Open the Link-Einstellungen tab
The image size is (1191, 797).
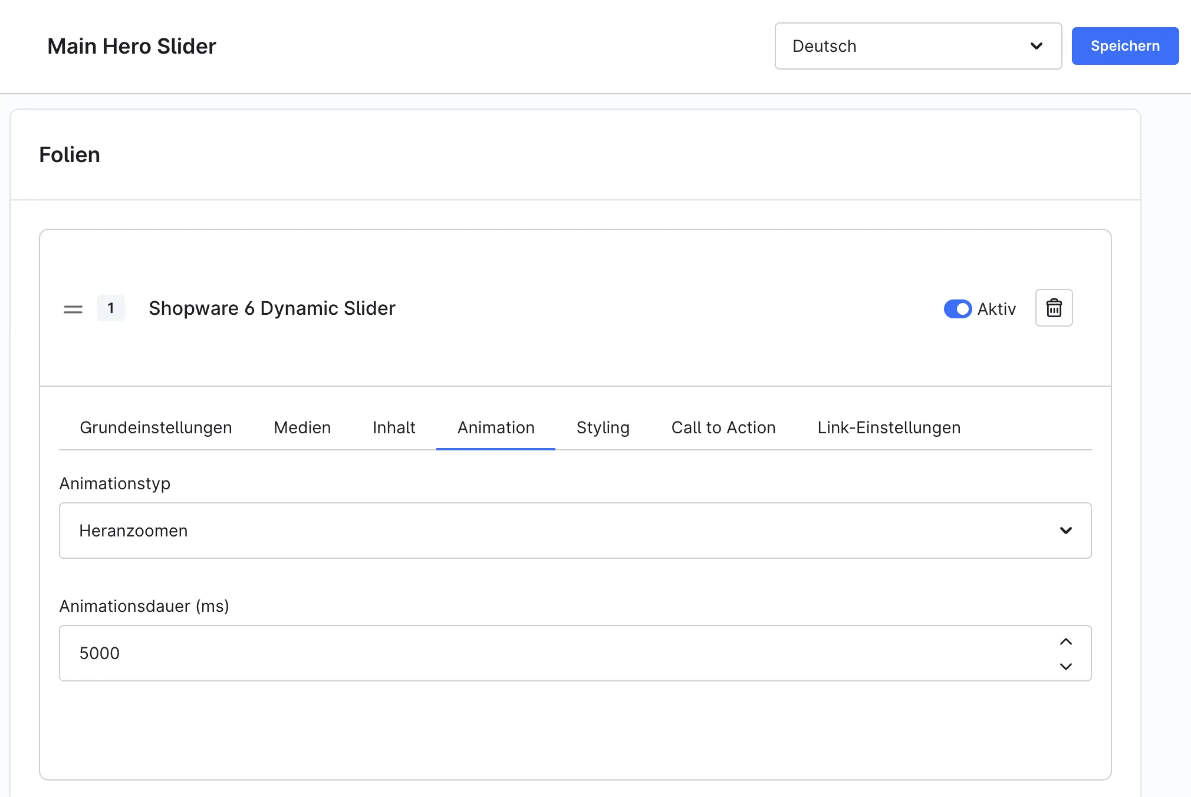pos(889,427)
